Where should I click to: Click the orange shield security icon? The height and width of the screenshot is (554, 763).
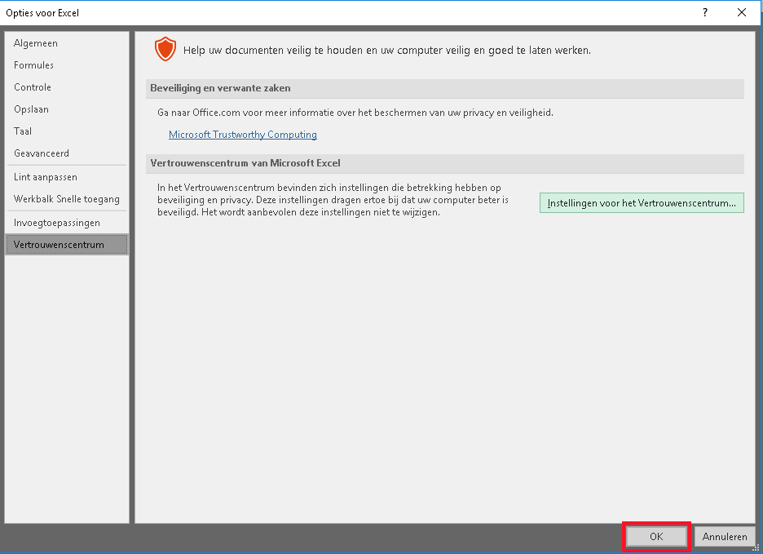[165, 51]
